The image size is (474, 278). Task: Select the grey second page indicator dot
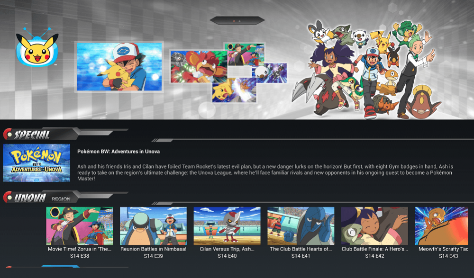(240, 21)
